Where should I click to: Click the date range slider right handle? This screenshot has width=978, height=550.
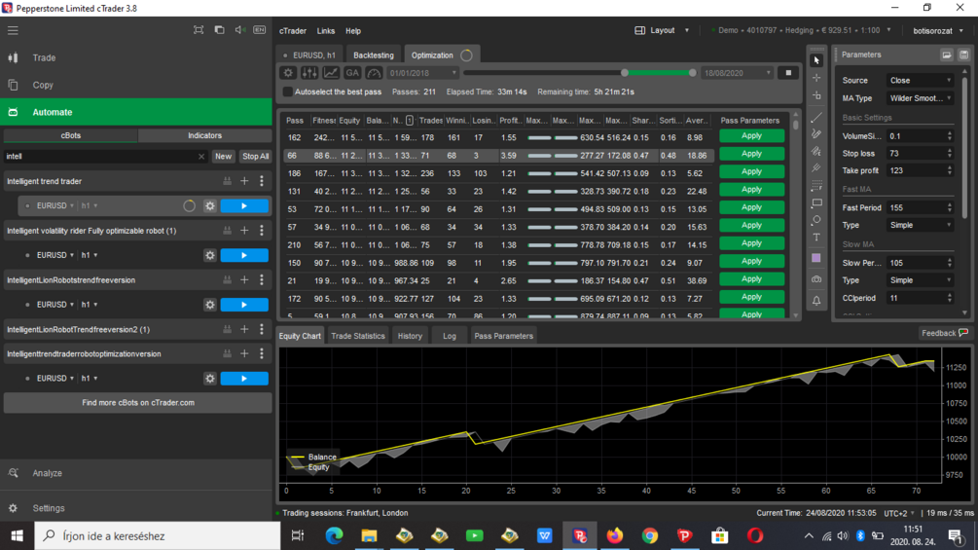[x=692, y=73]
